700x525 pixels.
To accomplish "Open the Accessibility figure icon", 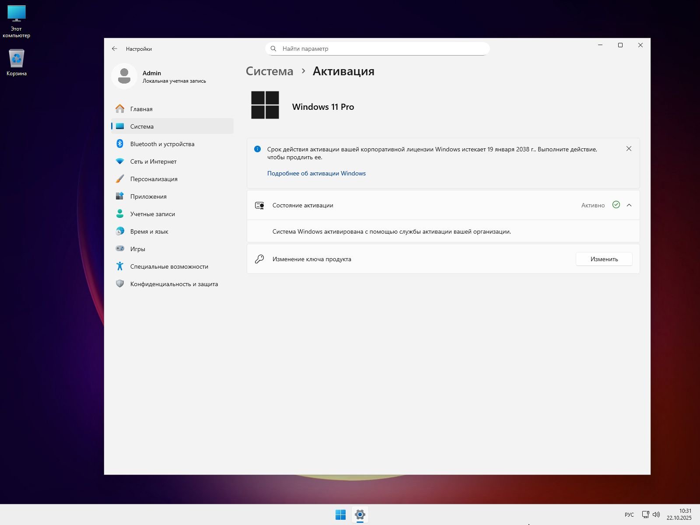I will 119,266.
